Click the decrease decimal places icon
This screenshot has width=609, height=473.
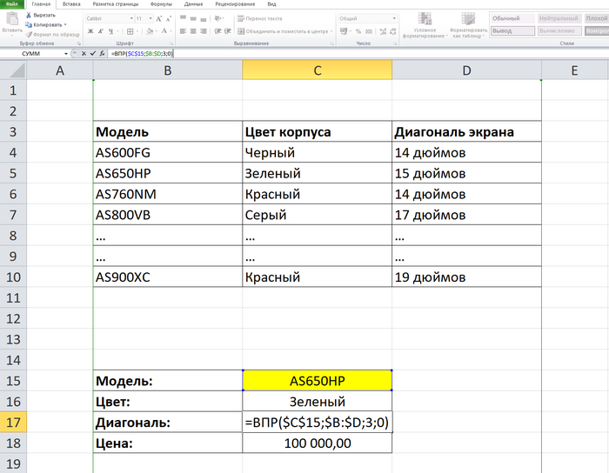click(x=392, y=31)
